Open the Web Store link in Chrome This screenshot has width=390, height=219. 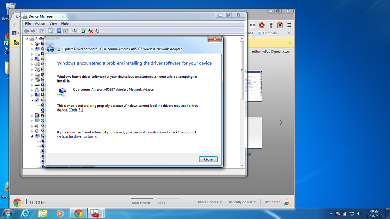pos(272,202)
